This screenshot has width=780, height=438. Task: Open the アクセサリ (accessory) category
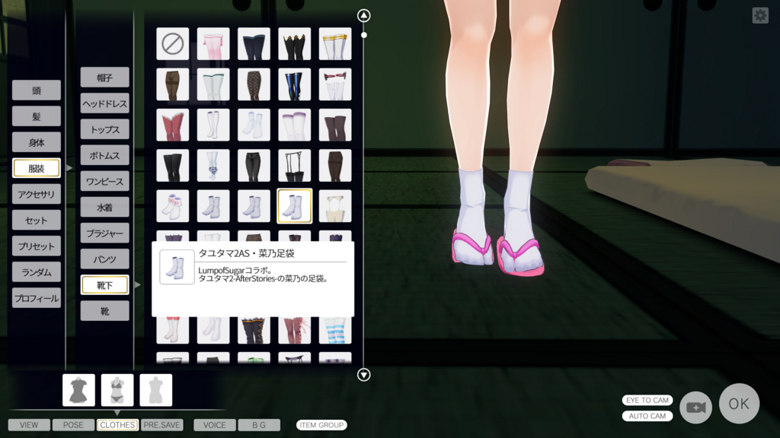coord(37,194)
